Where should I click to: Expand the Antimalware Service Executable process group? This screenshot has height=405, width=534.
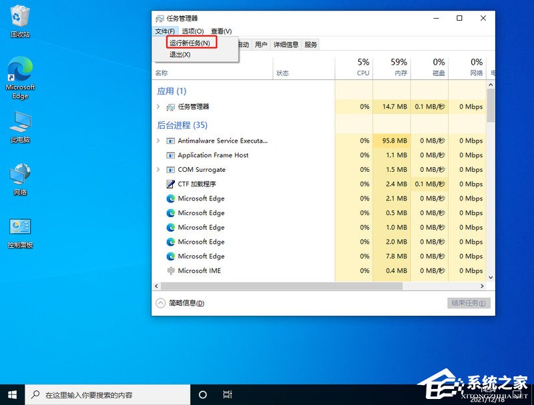point(158,141)
